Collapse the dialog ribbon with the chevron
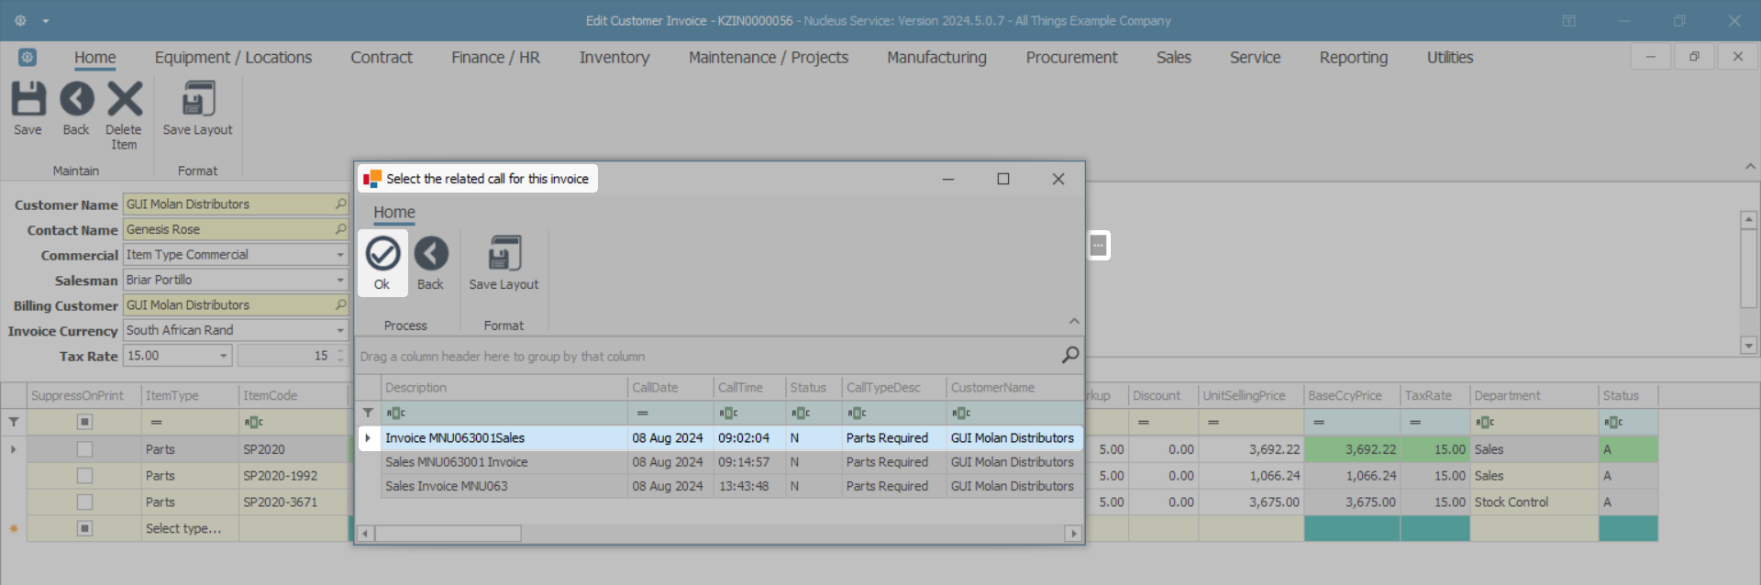This screenshot has width=1761, height=585. 1074,321
